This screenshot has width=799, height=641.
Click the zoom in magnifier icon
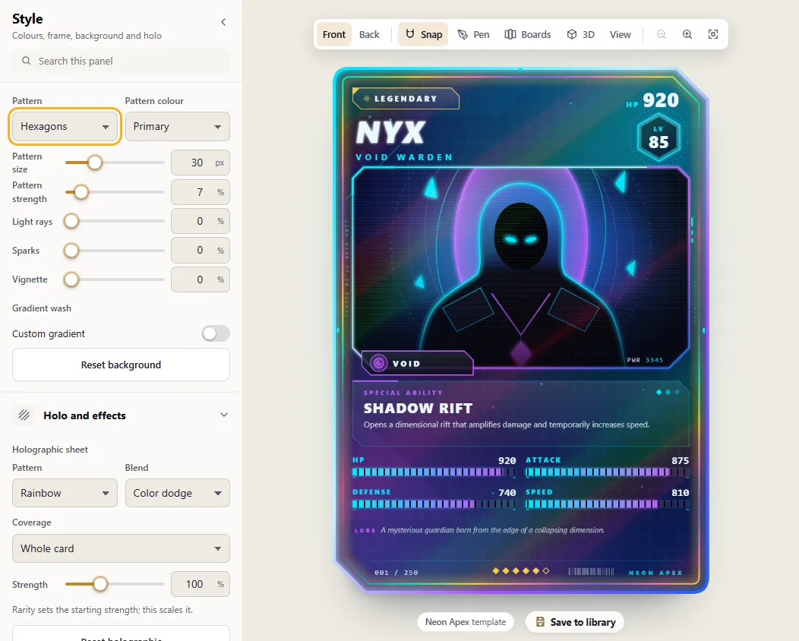click(x=687, y=34)
